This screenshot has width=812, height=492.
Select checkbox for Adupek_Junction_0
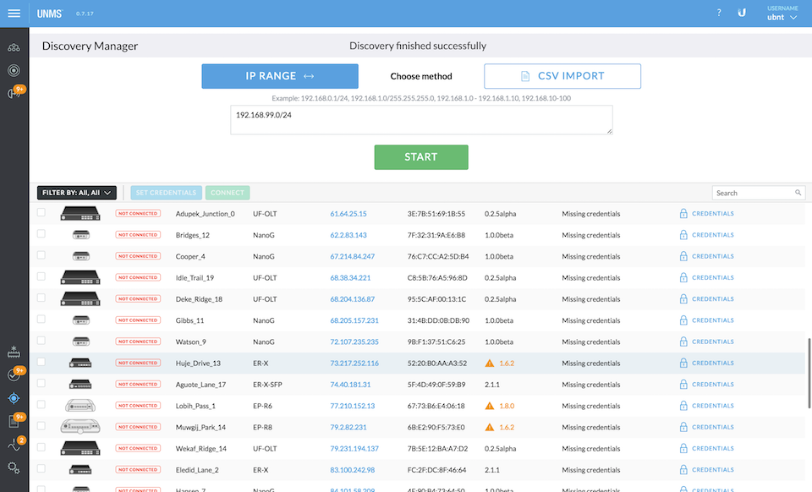point(41,212)
